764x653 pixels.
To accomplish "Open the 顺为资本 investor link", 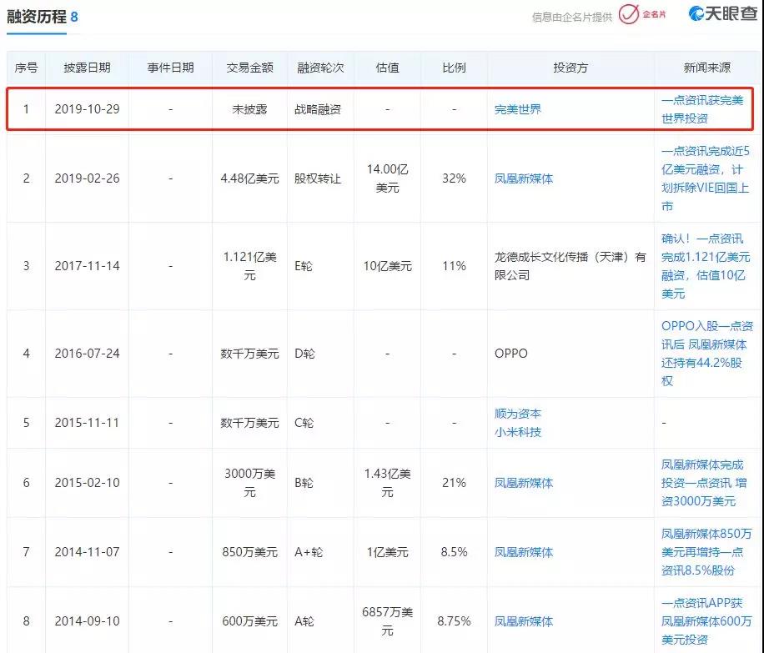I will click(x=518, y=414).
